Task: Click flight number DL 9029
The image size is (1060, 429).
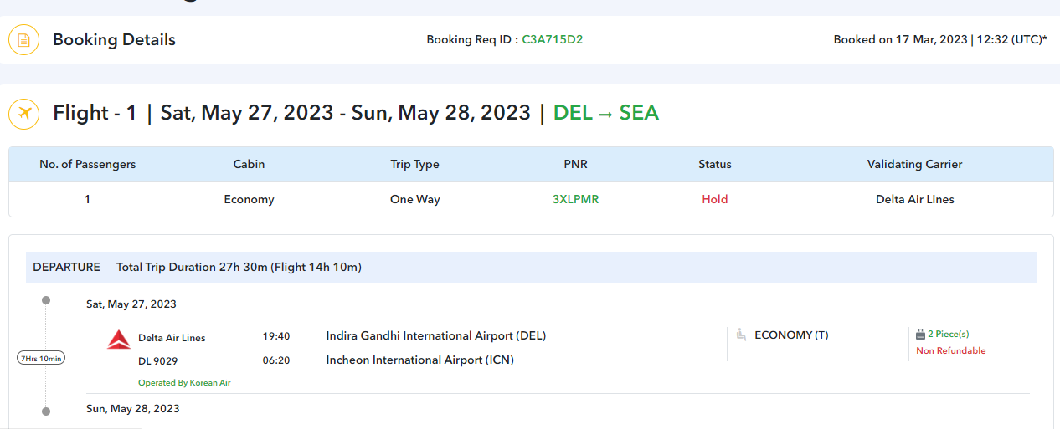Action: click(x=157, y=361)
